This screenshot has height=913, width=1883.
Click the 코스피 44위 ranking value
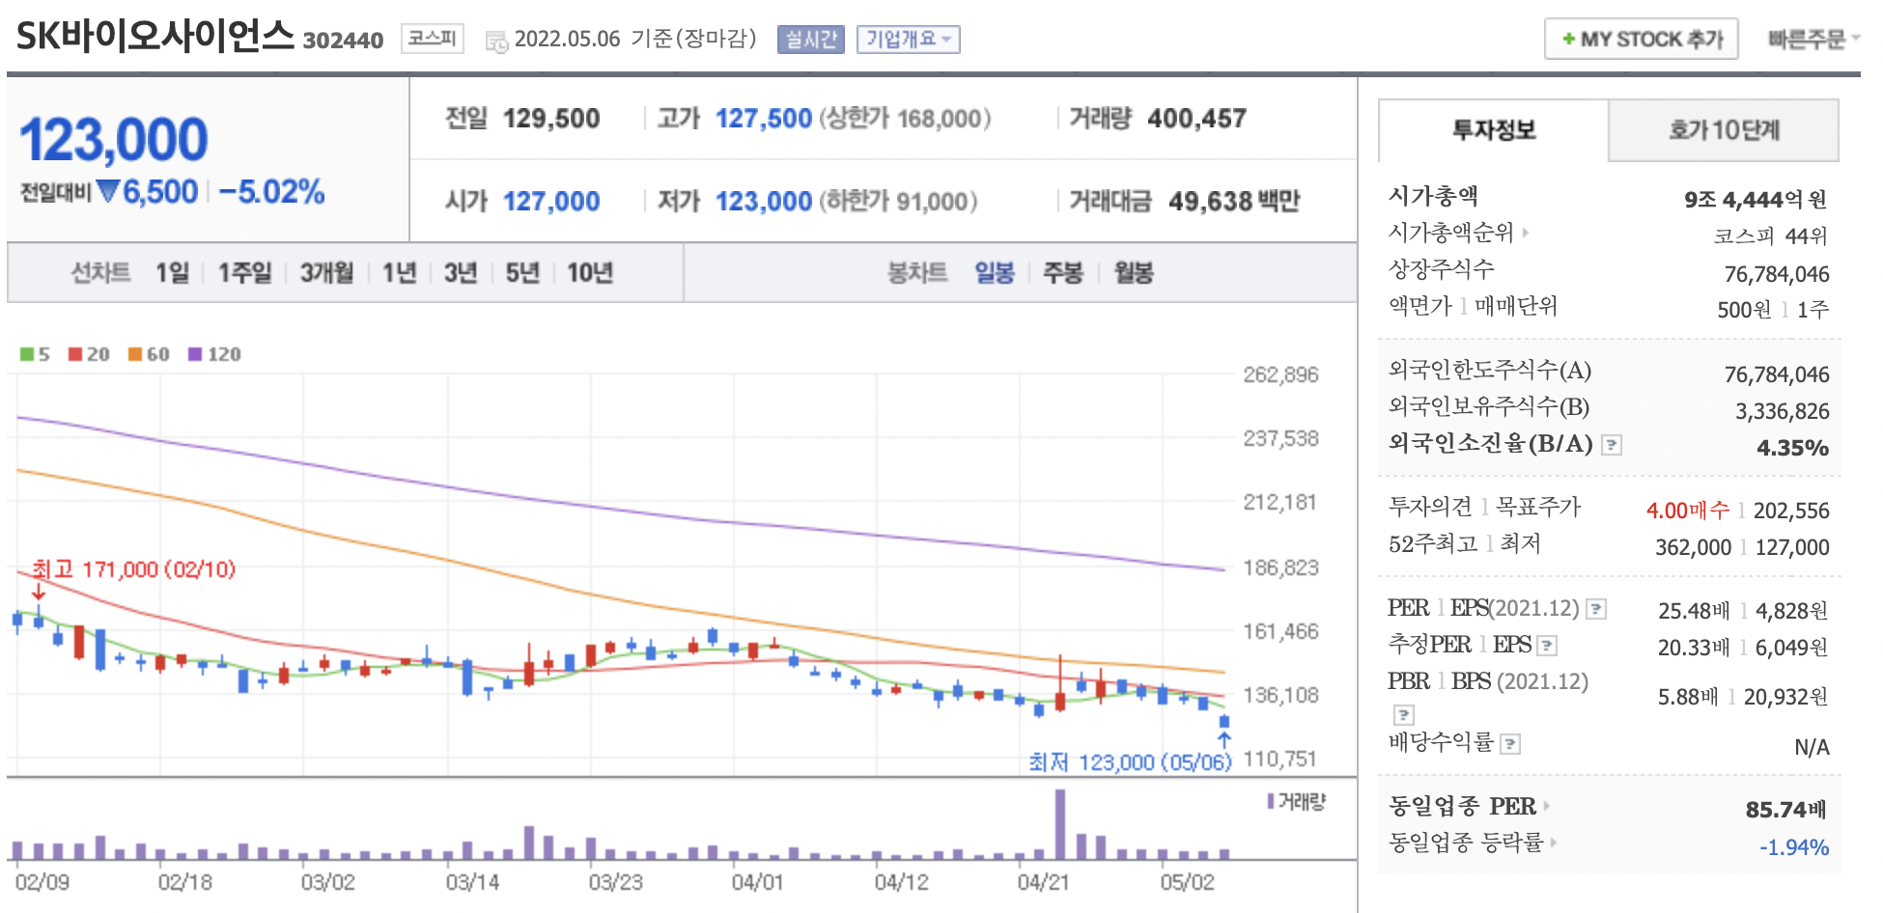[1770, 236]
